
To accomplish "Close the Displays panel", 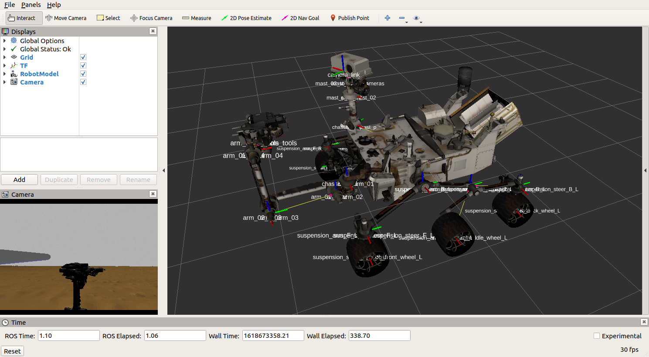I will tap(153, 31).
